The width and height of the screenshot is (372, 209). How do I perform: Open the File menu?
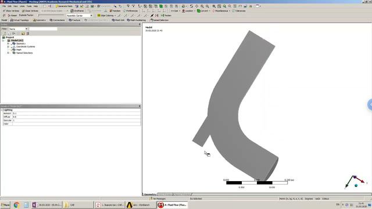pos(4,6)
